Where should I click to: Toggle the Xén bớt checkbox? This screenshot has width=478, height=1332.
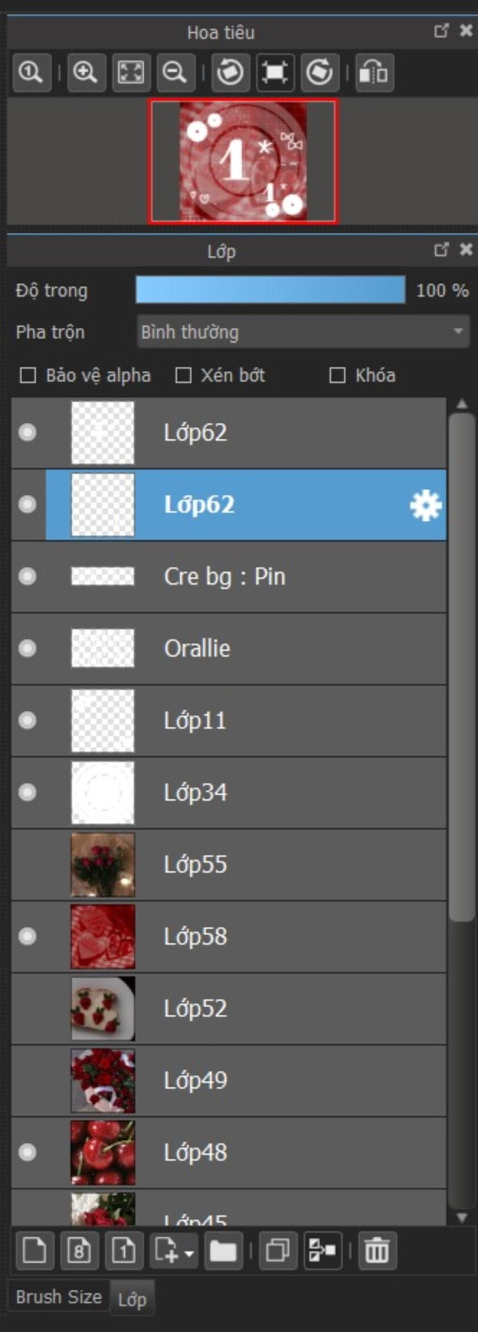pos(183,375)
